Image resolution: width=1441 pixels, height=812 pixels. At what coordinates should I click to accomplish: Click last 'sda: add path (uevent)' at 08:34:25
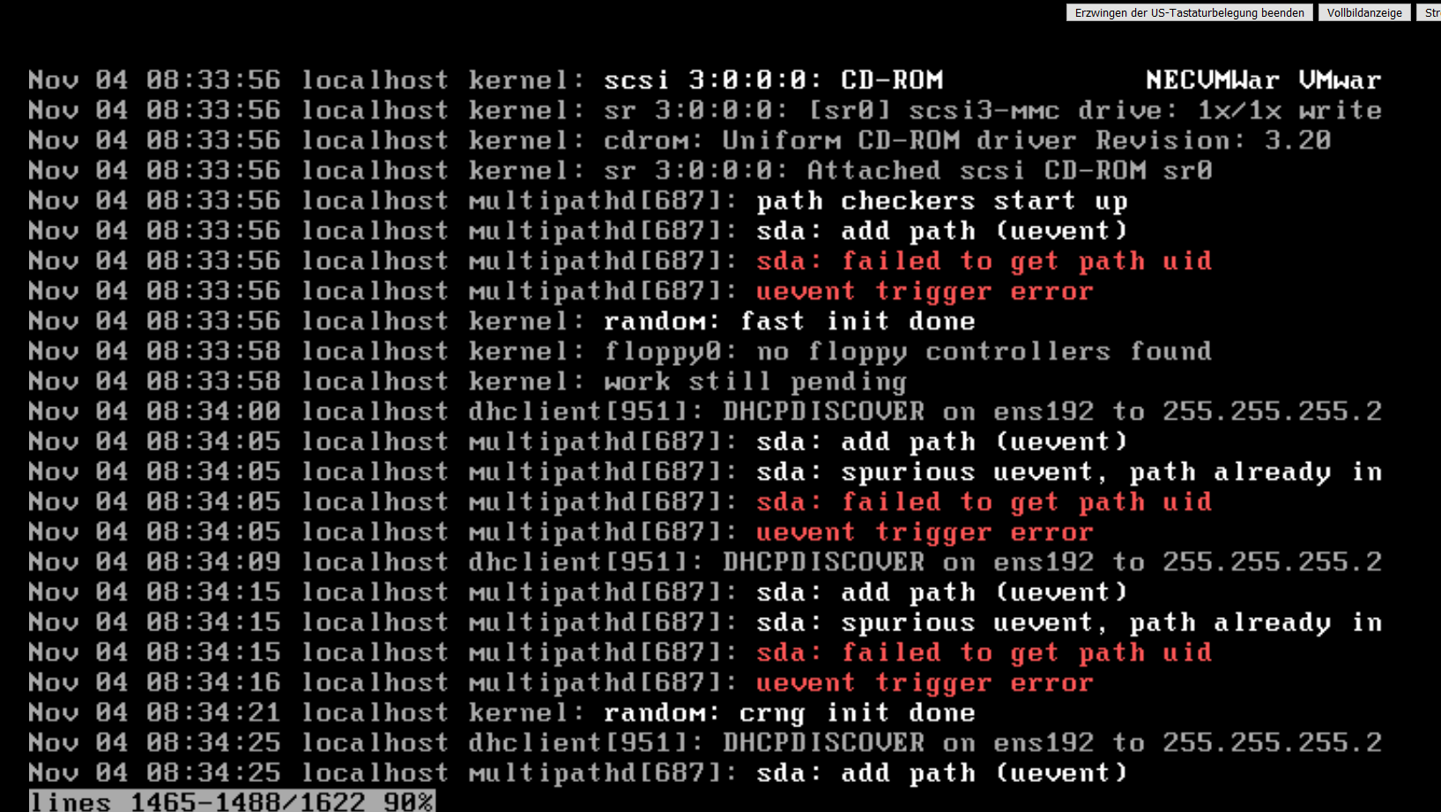(x=942, y=773)
